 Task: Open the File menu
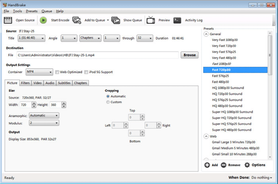(6, 11)
